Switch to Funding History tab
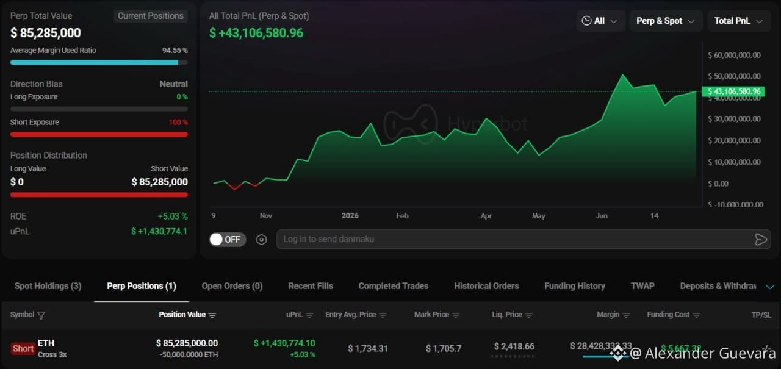The width and height of the screenshot is (781, 369). pos(575,286)
